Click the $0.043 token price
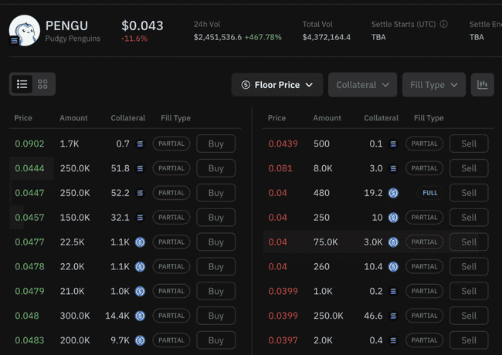 point(142,25)
